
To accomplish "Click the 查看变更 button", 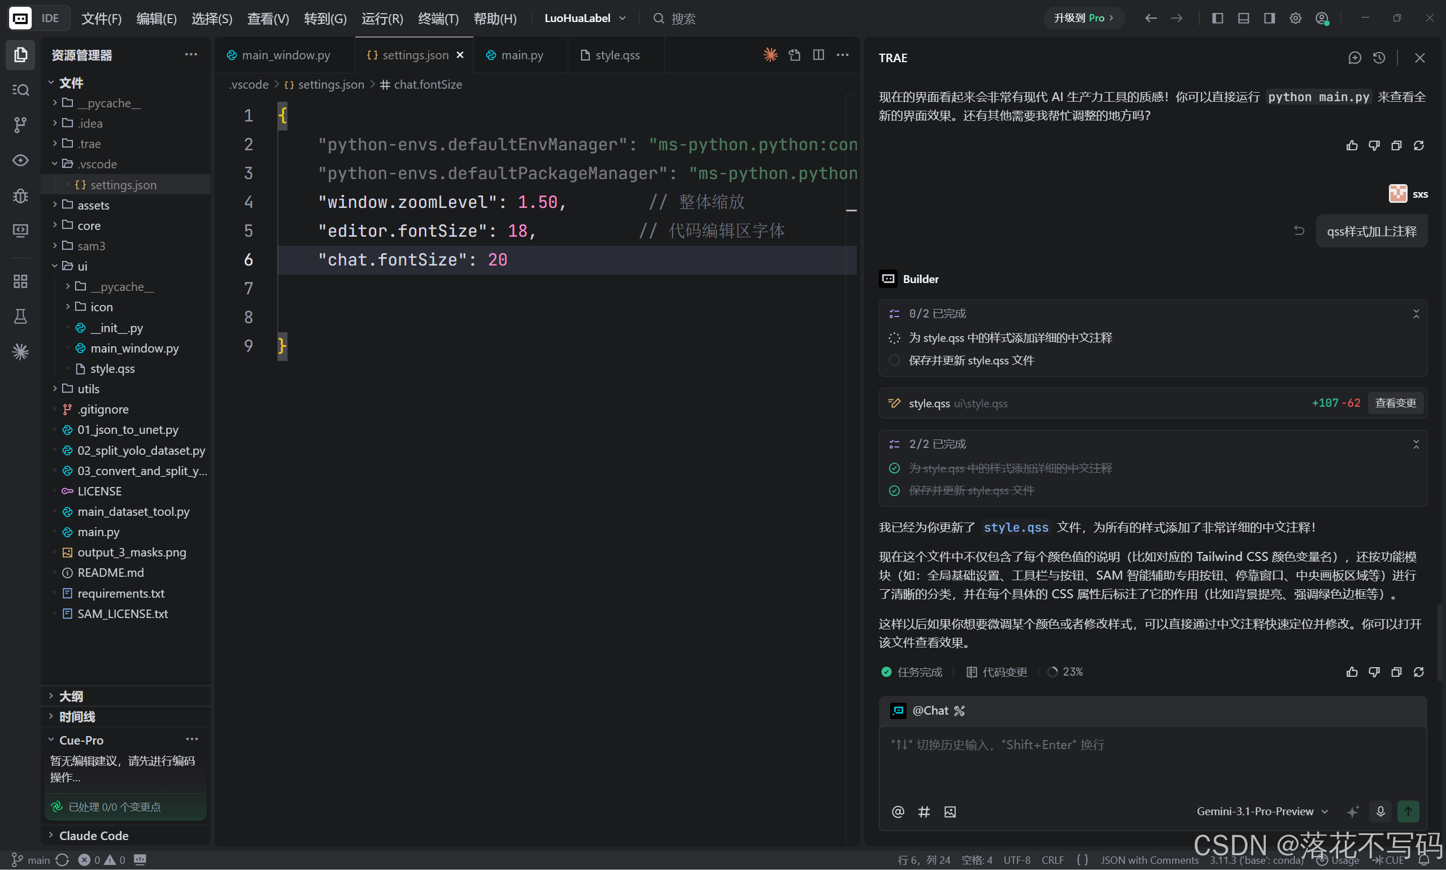I will pos(1395,403).
